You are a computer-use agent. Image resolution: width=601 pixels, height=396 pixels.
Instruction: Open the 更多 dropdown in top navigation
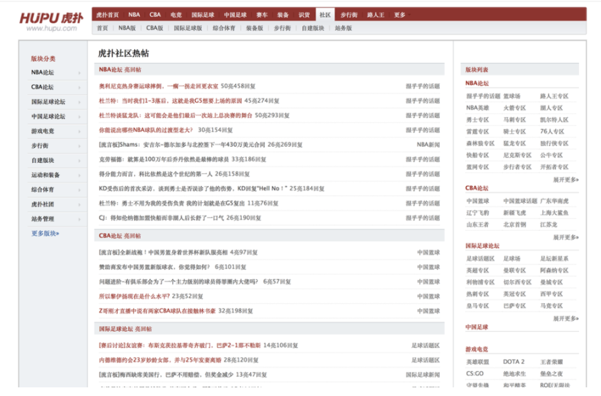coord(402,15)
